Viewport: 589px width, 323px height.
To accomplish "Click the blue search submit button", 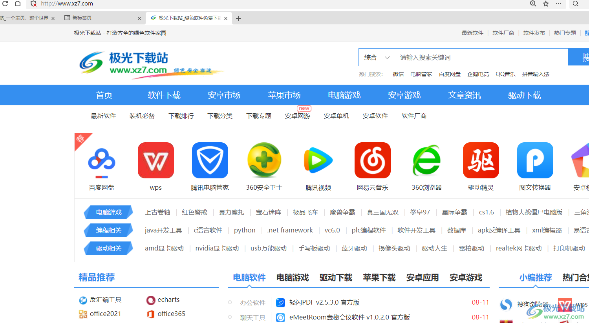I will tap(579, 57).
